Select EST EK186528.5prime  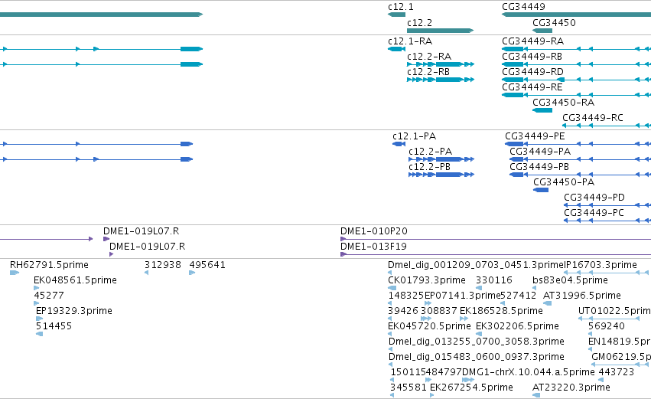(464, 319)
